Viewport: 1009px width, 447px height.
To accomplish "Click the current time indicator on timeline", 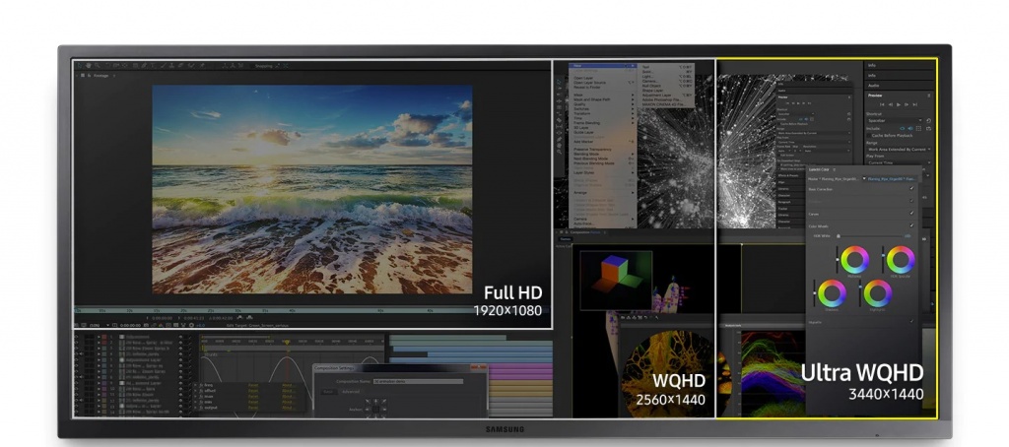I will tap(287, 342).
